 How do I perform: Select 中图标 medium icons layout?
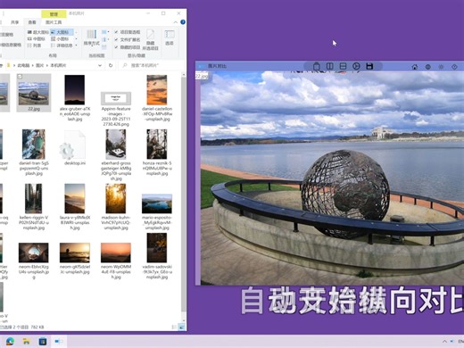(x=37, y=39)
